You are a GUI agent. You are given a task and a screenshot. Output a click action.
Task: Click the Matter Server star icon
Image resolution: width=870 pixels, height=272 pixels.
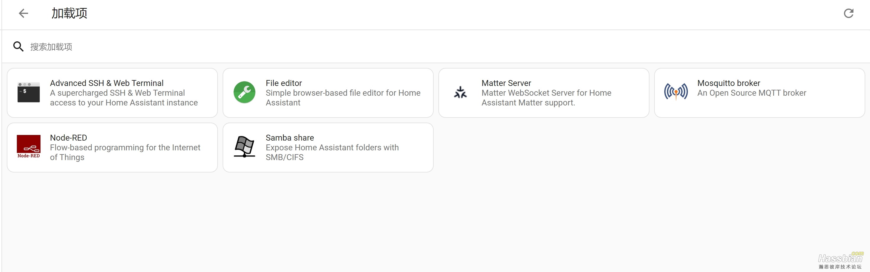(x=460, y=92)
